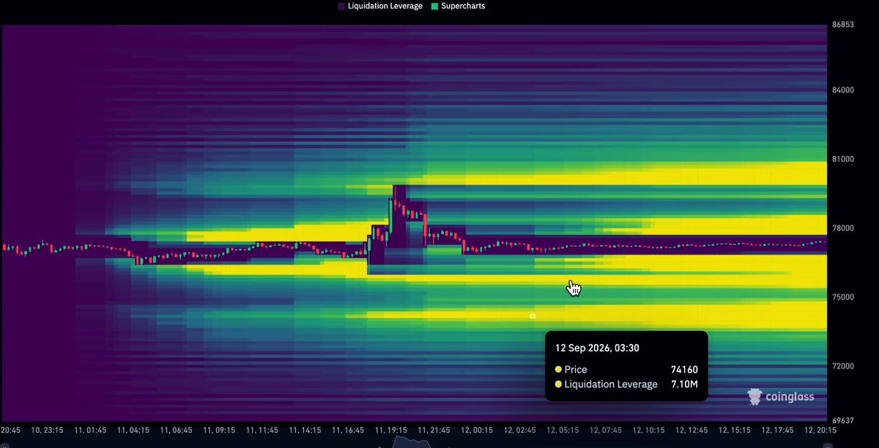
Task: Click the 11, 16:45 time axis label
Action: [349, 430]
